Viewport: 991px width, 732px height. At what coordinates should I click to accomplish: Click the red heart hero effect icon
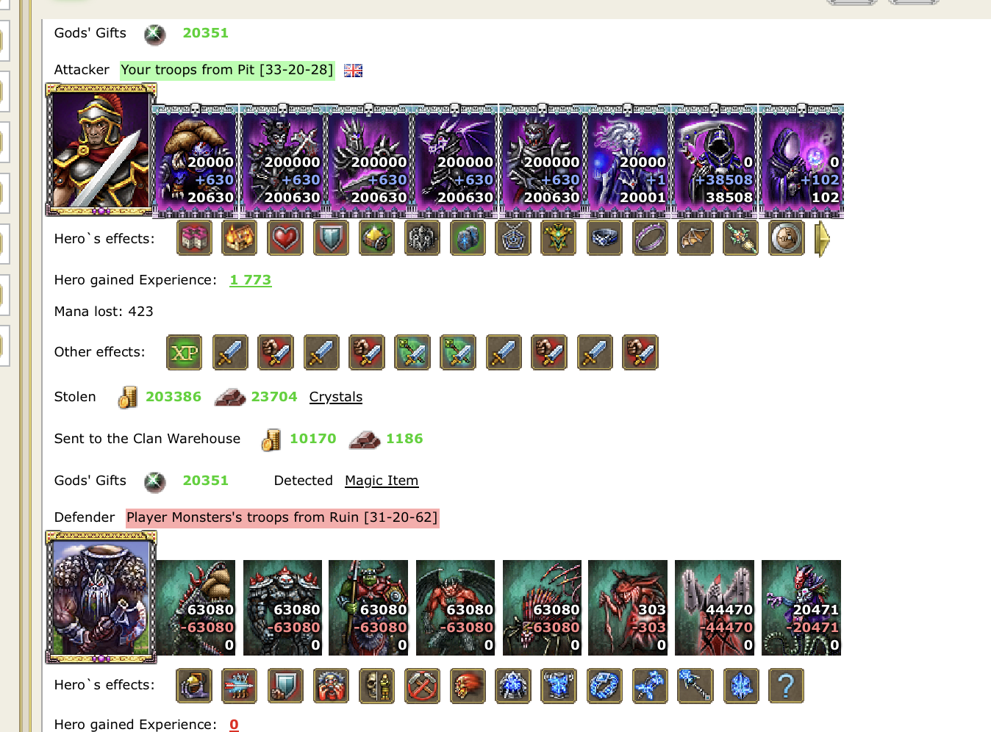[x=285, y=239]
